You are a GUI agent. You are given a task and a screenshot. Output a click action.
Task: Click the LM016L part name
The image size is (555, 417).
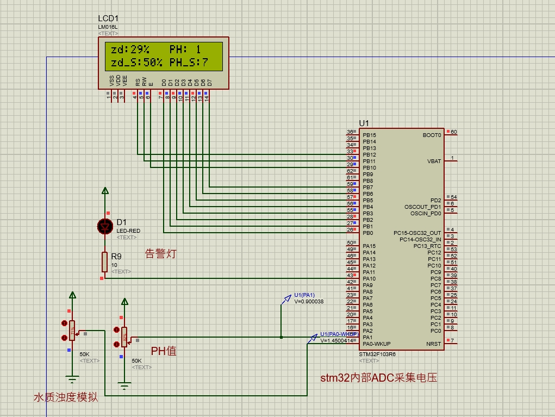pos(108,27)
